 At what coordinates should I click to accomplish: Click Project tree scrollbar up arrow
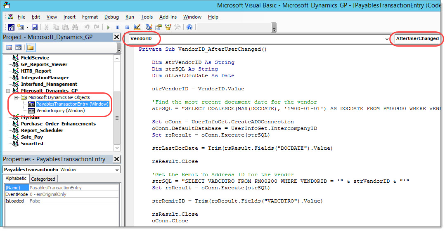[117, 58]
